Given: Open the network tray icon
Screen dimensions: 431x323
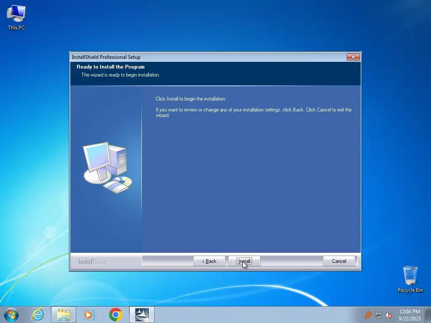Looking at the screenshot, I should pos(378,315).
